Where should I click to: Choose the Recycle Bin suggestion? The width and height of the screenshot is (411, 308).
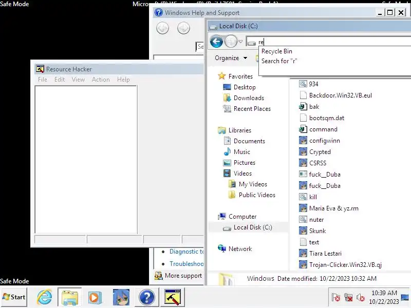(x=276, y=51)
